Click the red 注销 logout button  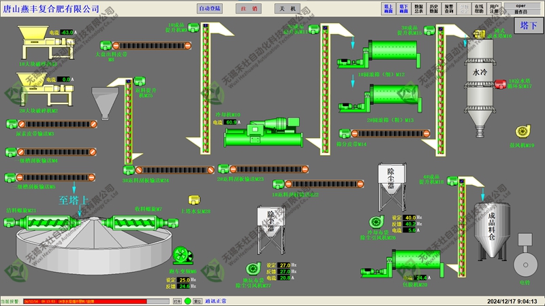pyautogui.click(x=248, y=9)
